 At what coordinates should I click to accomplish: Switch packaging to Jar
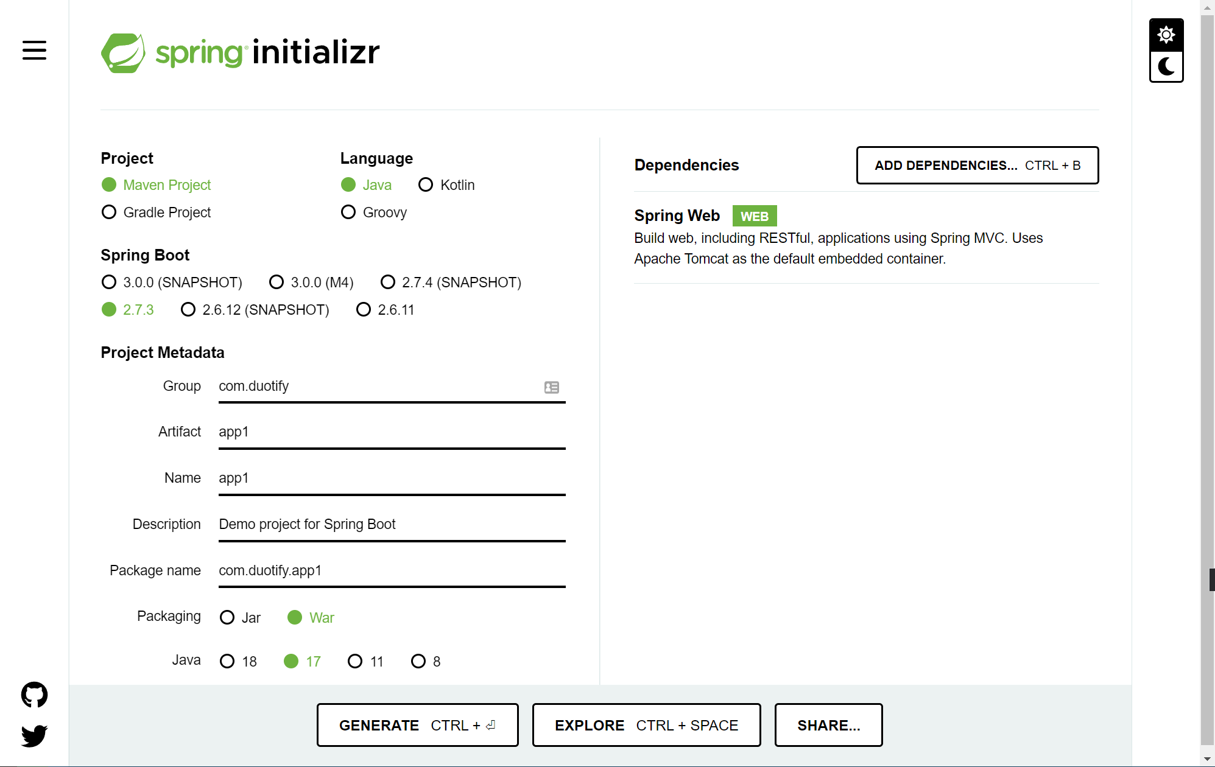click(228, 617)
